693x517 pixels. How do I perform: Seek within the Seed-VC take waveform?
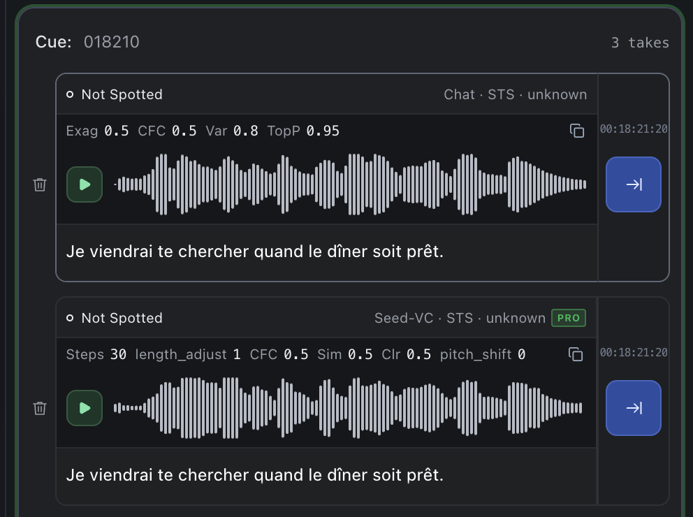pyautogui.click(x=348, y=408)
